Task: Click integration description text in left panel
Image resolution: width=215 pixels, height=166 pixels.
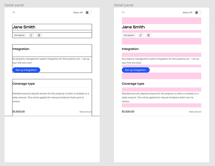Action: [51, 61]
